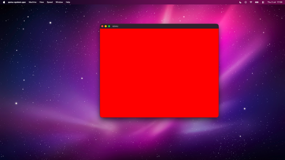Click the date and time Thu 2 Jul 17:09
This screenshot has height=160, width=285.
[x=275, y=2]
